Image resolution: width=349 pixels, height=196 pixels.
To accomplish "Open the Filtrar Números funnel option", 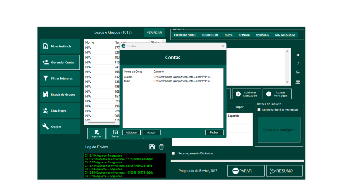I will 60,79.
